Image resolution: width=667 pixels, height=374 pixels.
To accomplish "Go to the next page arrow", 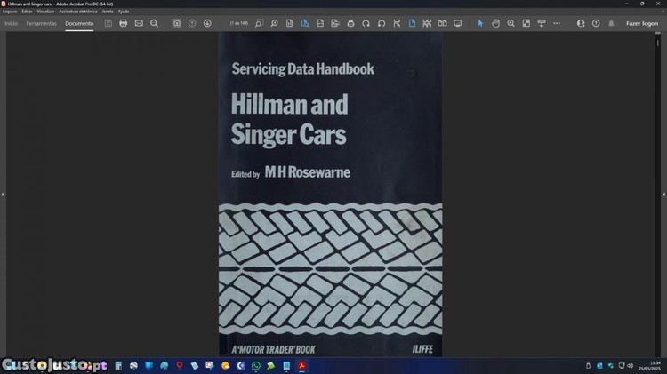I will (x=207, y=23).
